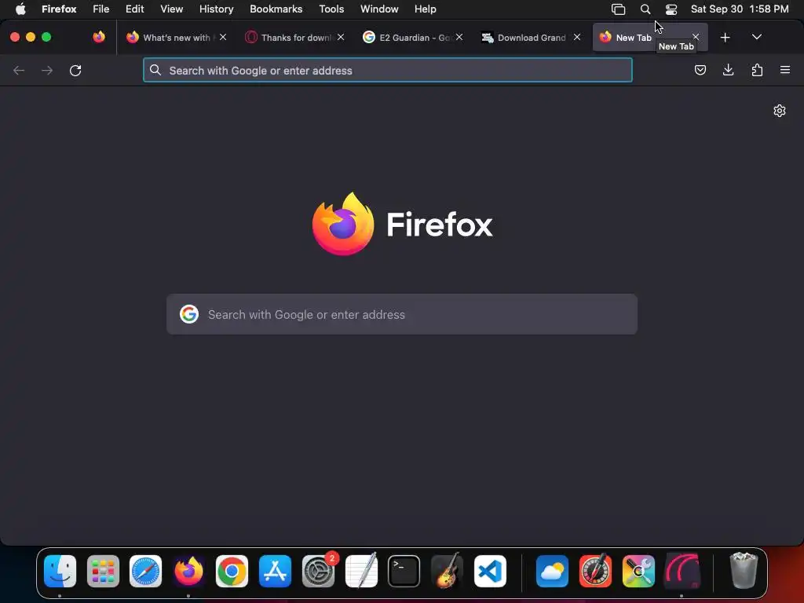Launch Google Chrome from the Dock
The image size is (804, 603).
[232, 571]
